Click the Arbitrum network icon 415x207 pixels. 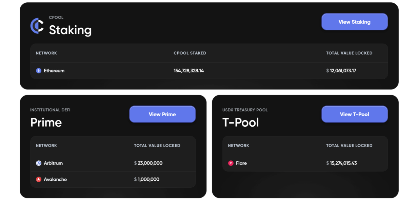tap(38, 163)
